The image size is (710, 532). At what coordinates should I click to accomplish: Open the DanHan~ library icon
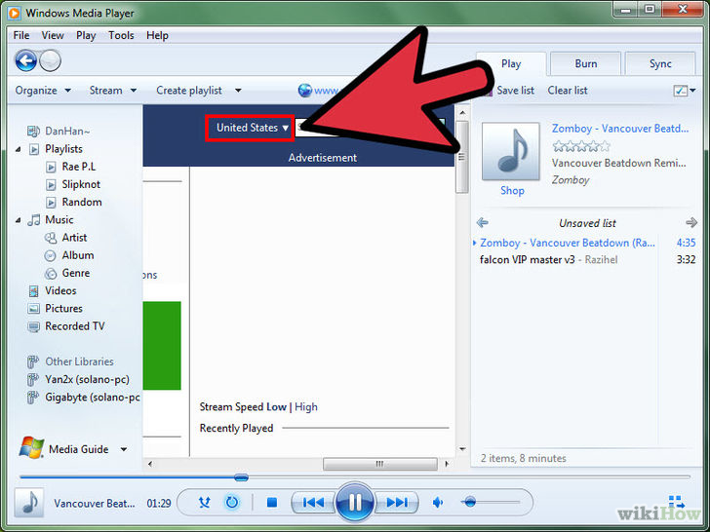[x=33, y=132]
